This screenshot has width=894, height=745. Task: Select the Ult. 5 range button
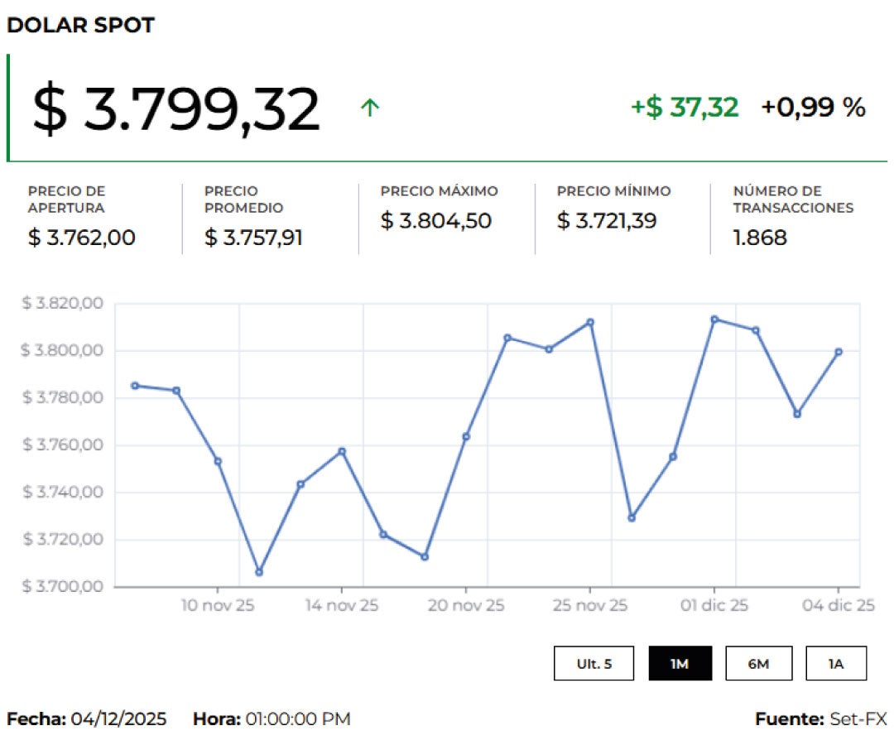[594, 663]
